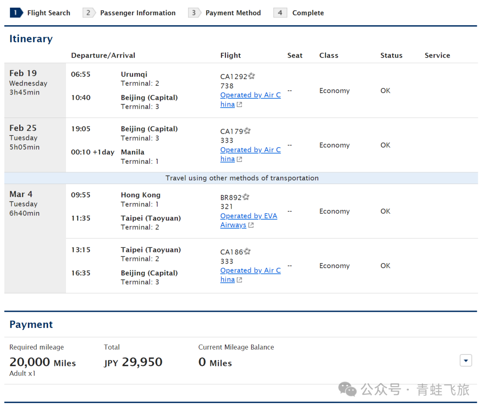
Task: Open Operated by Air China link for CA1292
Action: 250,99
